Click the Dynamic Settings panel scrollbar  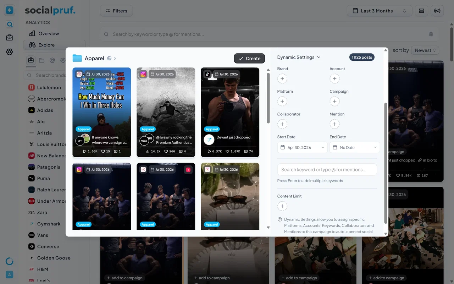pos(386,163)
